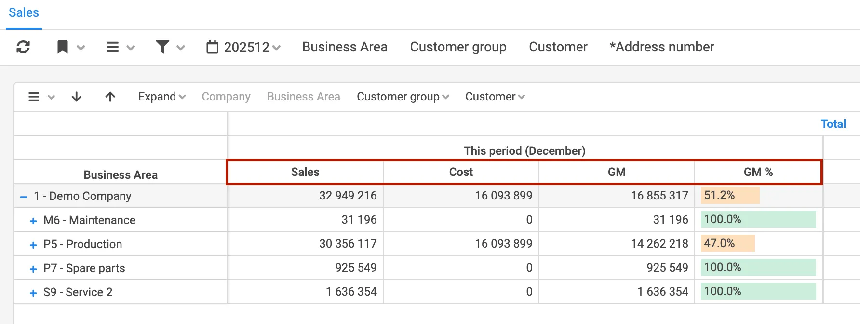Click the table hamburger menu icon

click(34, 97)
